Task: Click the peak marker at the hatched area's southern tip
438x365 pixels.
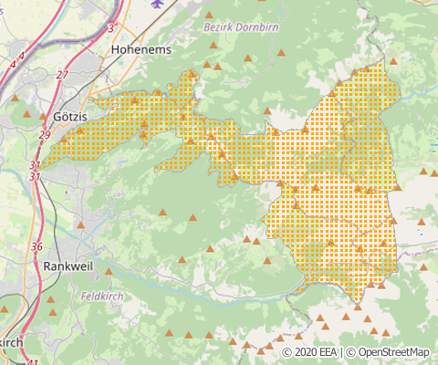Action: pos(358,308)
